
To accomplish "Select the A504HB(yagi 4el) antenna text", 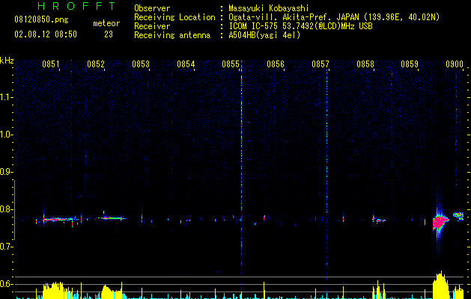I will pos(264,35).
